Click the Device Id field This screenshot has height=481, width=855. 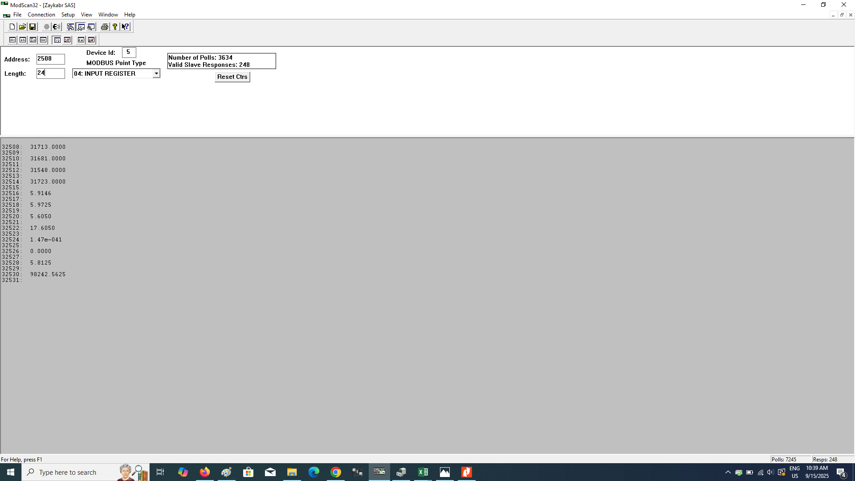[x=129, y=53]
